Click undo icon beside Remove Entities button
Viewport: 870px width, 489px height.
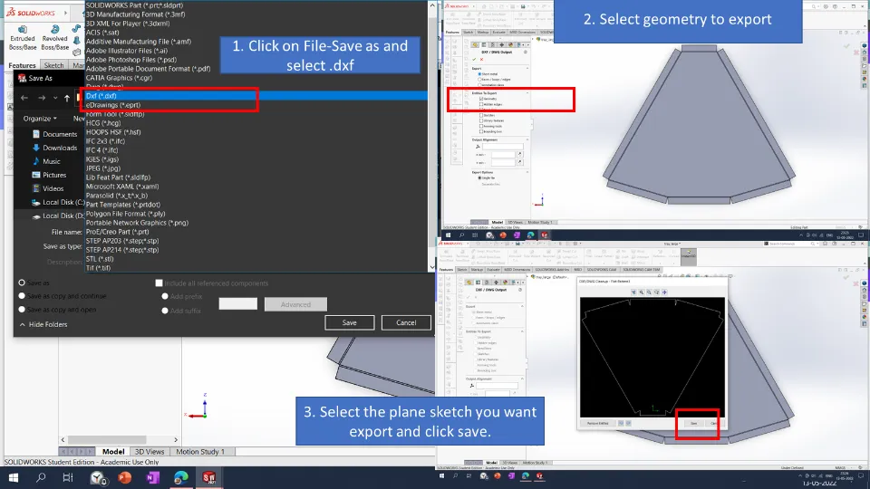621,423
